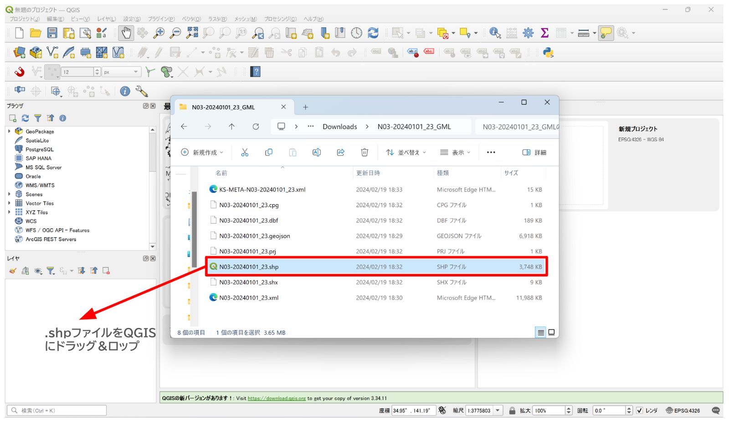The height and width of the screenshot is (423, 729).
Task: Toggle the render checkbox in status bar
Action: click(x=640, y=410)
